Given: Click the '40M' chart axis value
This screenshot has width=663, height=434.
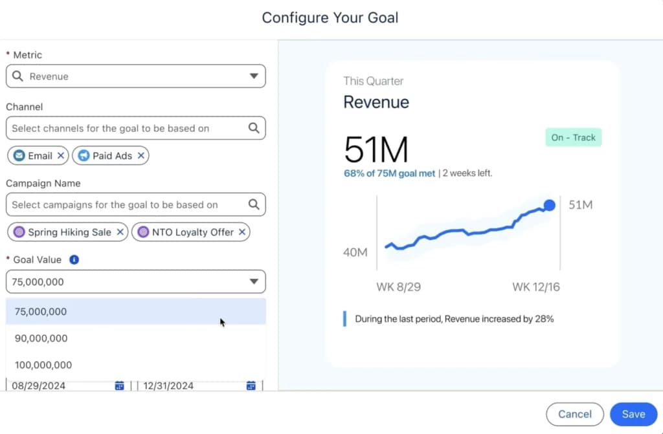Looking at the screenshot, I should (355, 252).
